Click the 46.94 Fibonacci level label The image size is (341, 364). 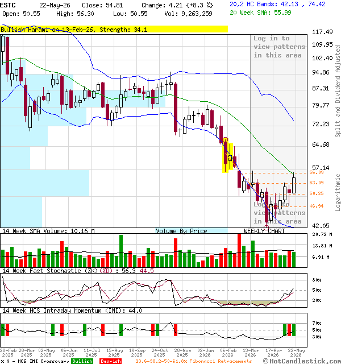pyautogui.click(x=317, y=206)
